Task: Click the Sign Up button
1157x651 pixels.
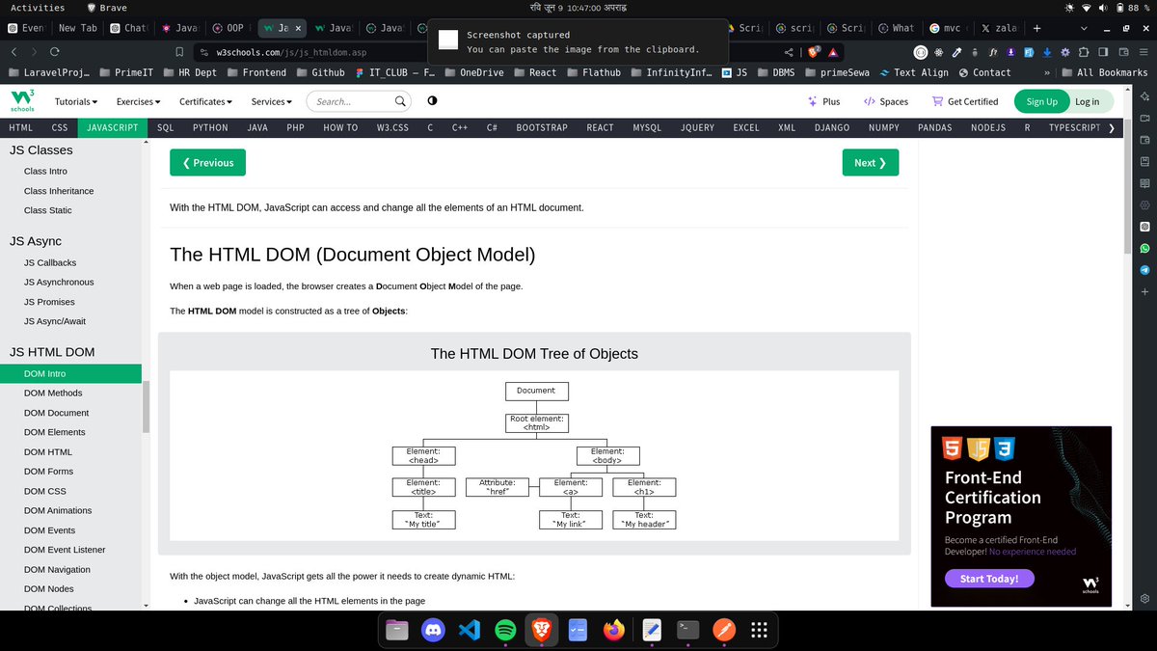Action: point(1041,101)
